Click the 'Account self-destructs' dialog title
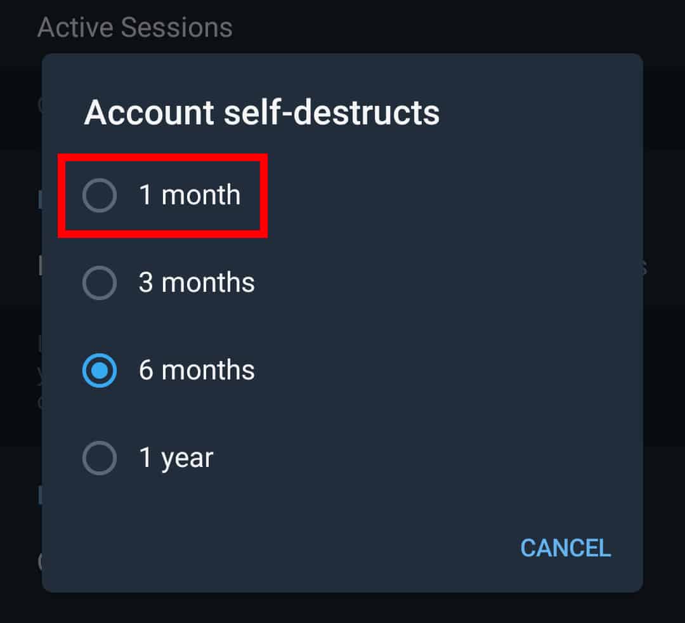The image size is (685, 623). click(262, 113)
